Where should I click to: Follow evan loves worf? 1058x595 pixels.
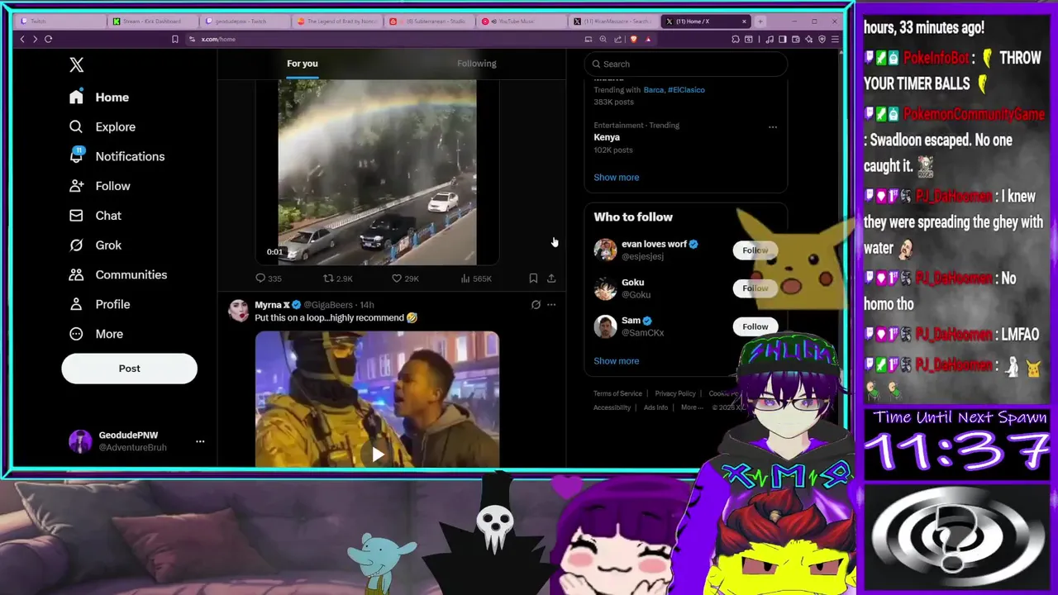click(755, 250)
